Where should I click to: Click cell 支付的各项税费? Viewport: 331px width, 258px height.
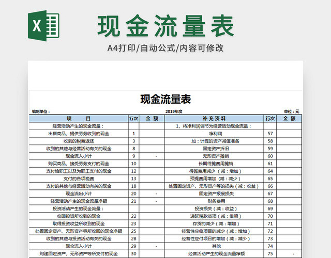79,179
